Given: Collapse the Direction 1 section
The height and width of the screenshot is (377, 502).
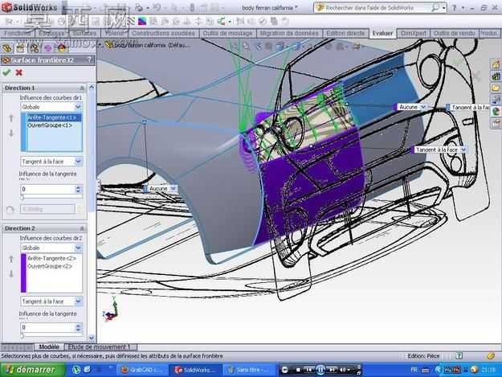Looking at the screenshot, I should (82, 88).
